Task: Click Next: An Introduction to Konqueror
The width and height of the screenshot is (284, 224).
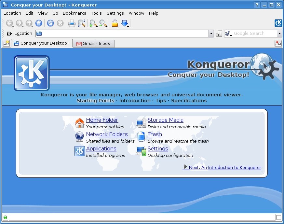Action: (x=222, y=167)
